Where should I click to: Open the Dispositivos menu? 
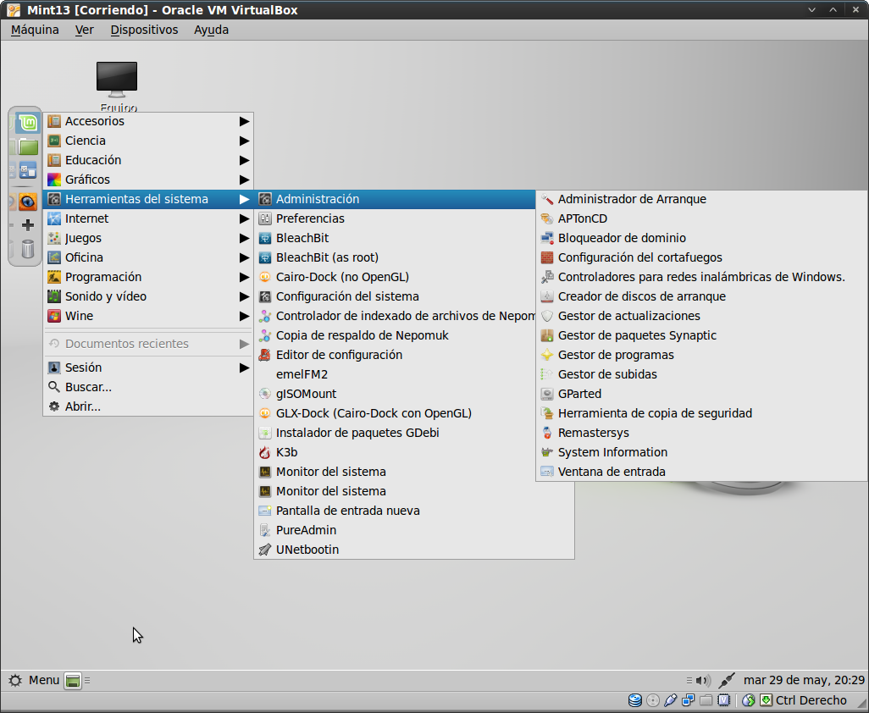[144, 30]
